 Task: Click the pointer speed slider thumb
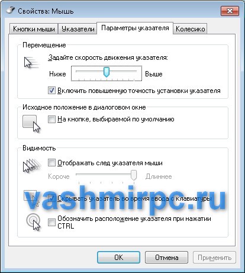click(x=107, y=72)
